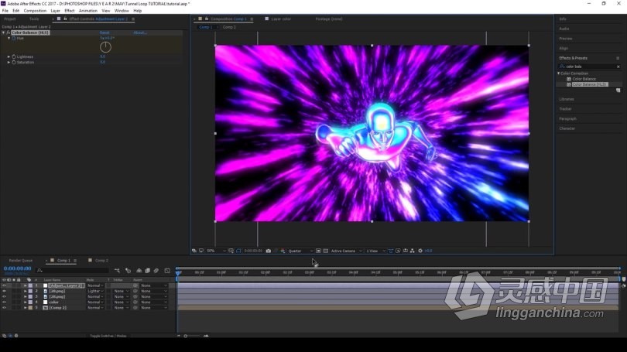The image size is (627, 352).
Task: Click the shy layers timeline icon
Action: 139,271
